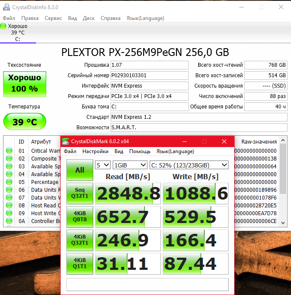Image resolution: width=291 pixels, height=295 pixels.
Task: Click the SMART list scrollbar up arrow
Action: point(283,140)
